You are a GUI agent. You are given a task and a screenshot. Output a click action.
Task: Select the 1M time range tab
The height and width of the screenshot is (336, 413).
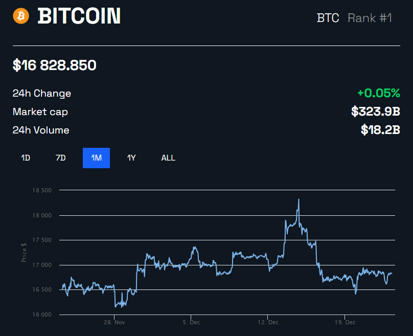pyautogui.click(x=96, y=158)
